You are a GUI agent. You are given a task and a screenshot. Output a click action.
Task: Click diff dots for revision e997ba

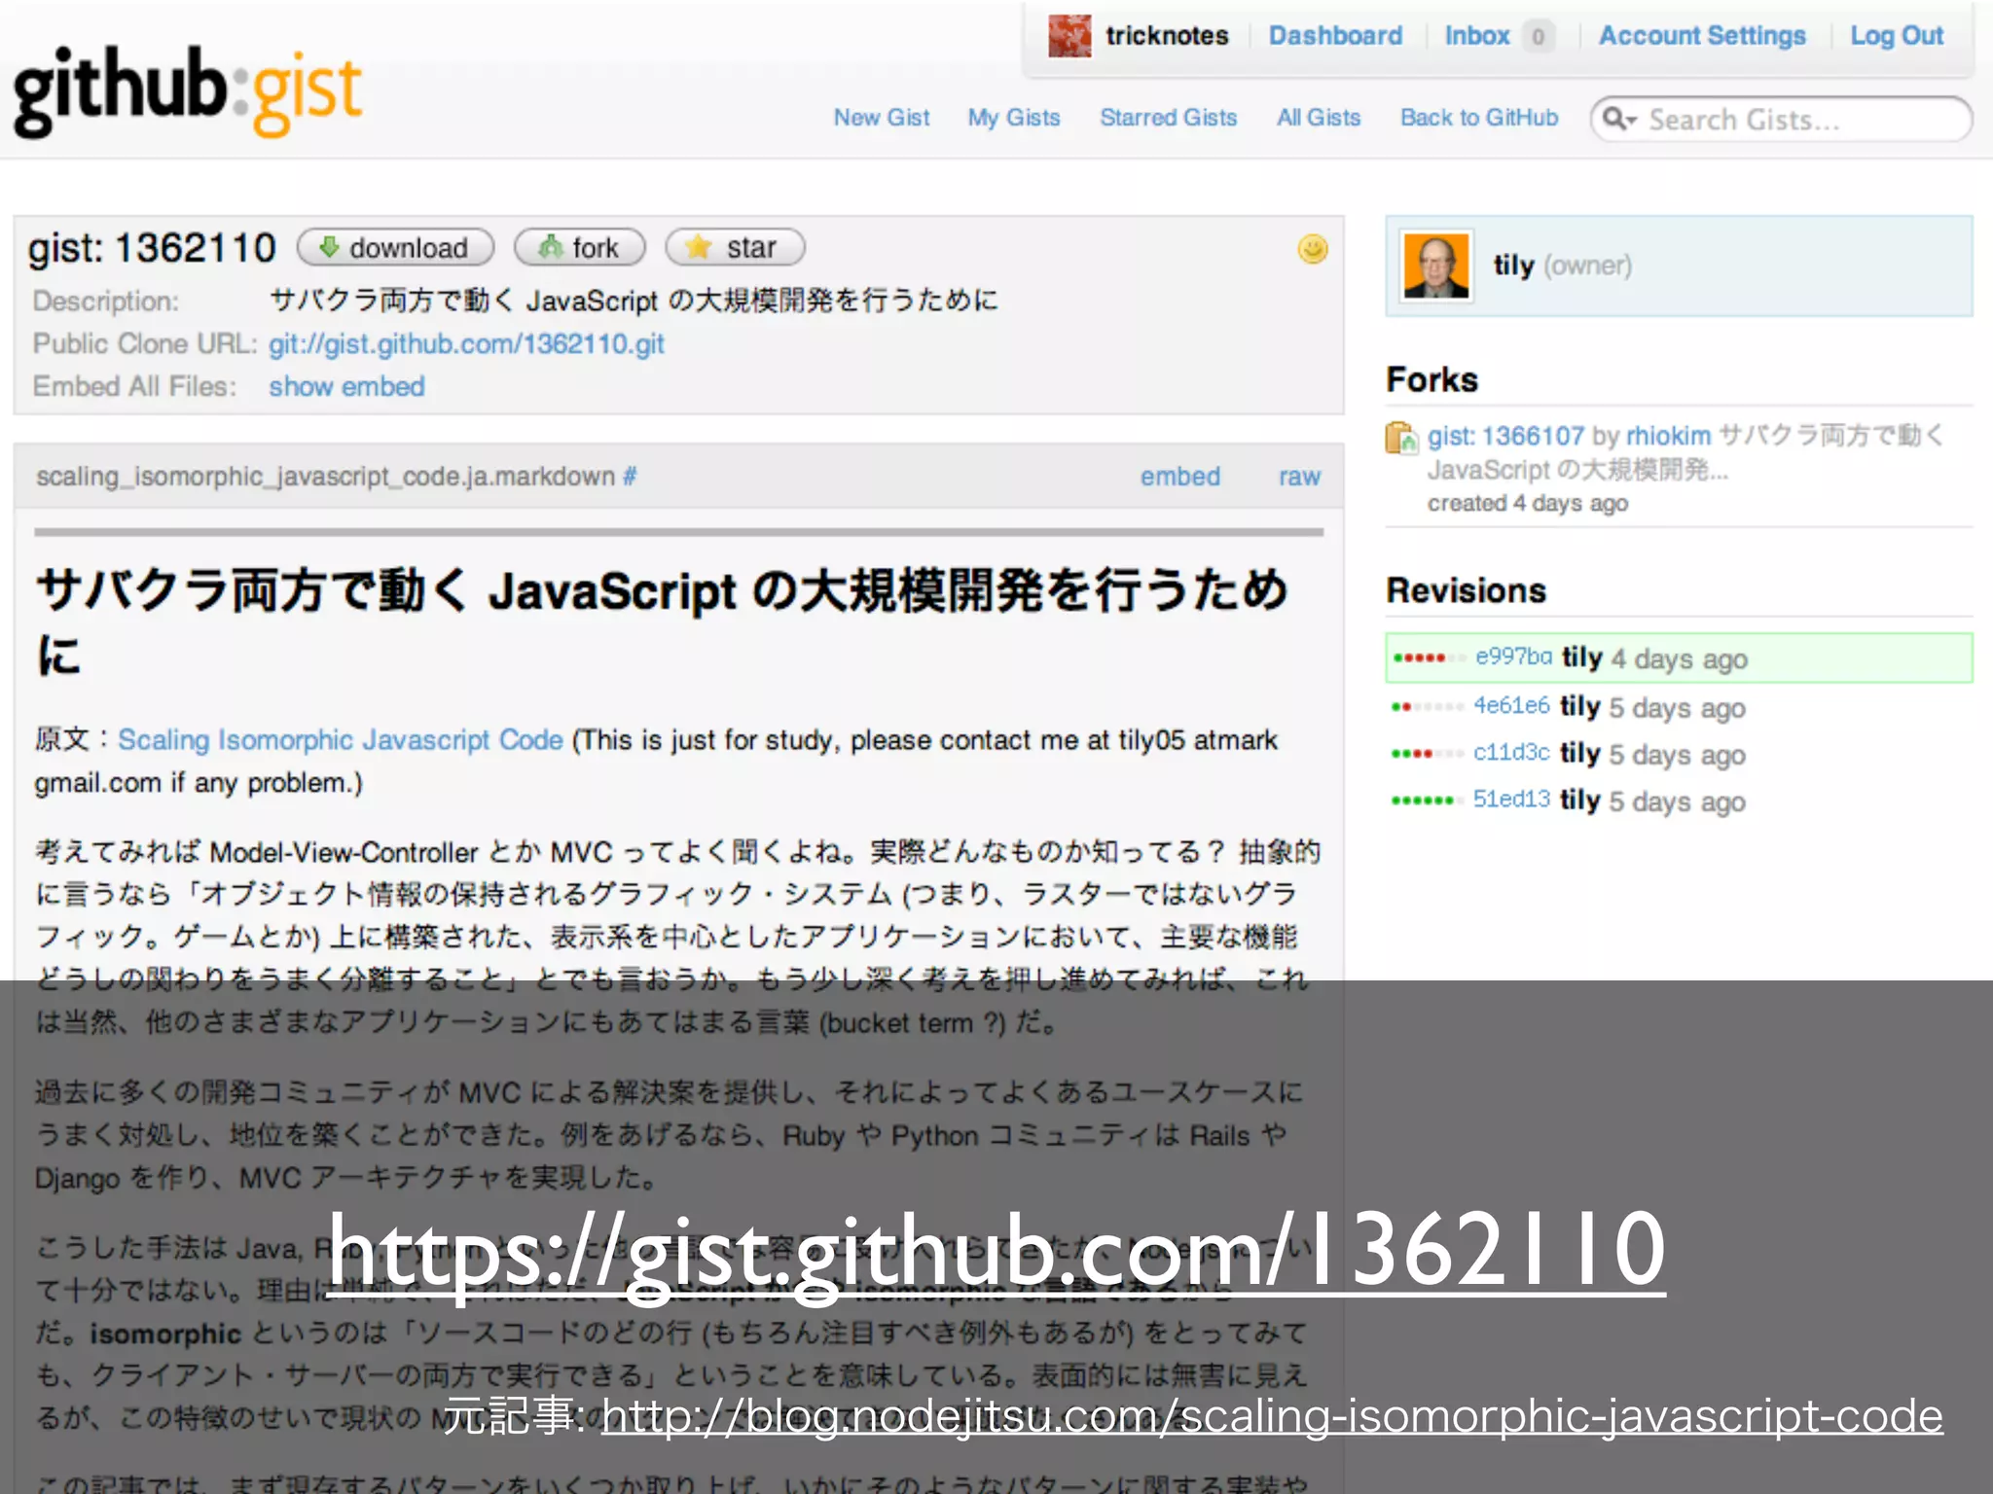pos(1429,658)
